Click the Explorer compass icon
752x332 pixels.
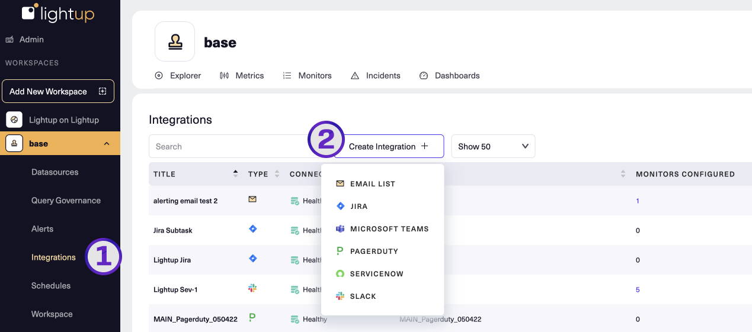(x=159, y=76)
